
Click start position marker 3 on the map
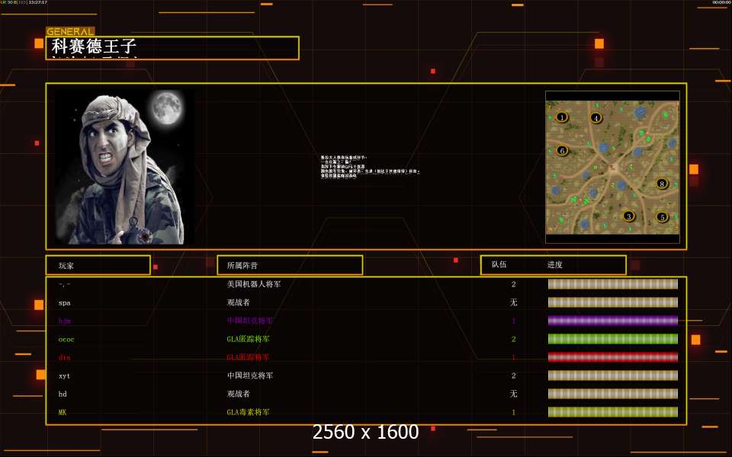(x=629, y=216)
